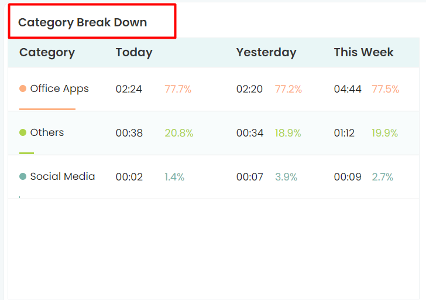Click the 3.9% Social Media yesterday percentage
Viewport: 426px width, 300px height.
[286, 177]
